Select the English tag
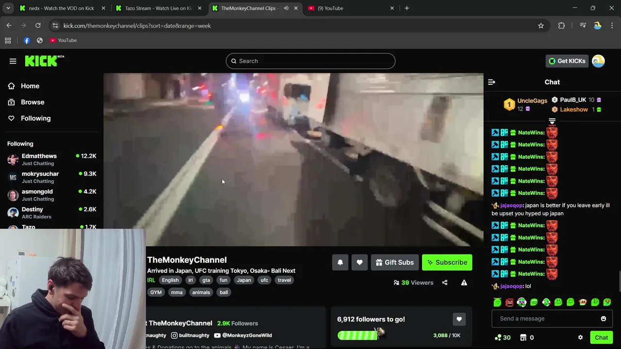This screenshot has height=349, width=621. point(170,280)
